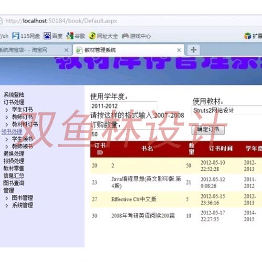Expand the 学生订书 tree arrow
This screenshot has width=262, height=262.
point(7,110)
